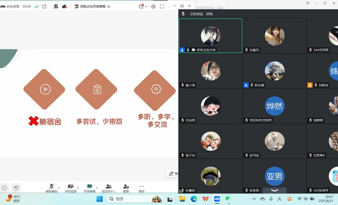The width and height of the screenshot is (338, 205).
Task: Turn on the camera with 开启视频
Action: (71, 188)
